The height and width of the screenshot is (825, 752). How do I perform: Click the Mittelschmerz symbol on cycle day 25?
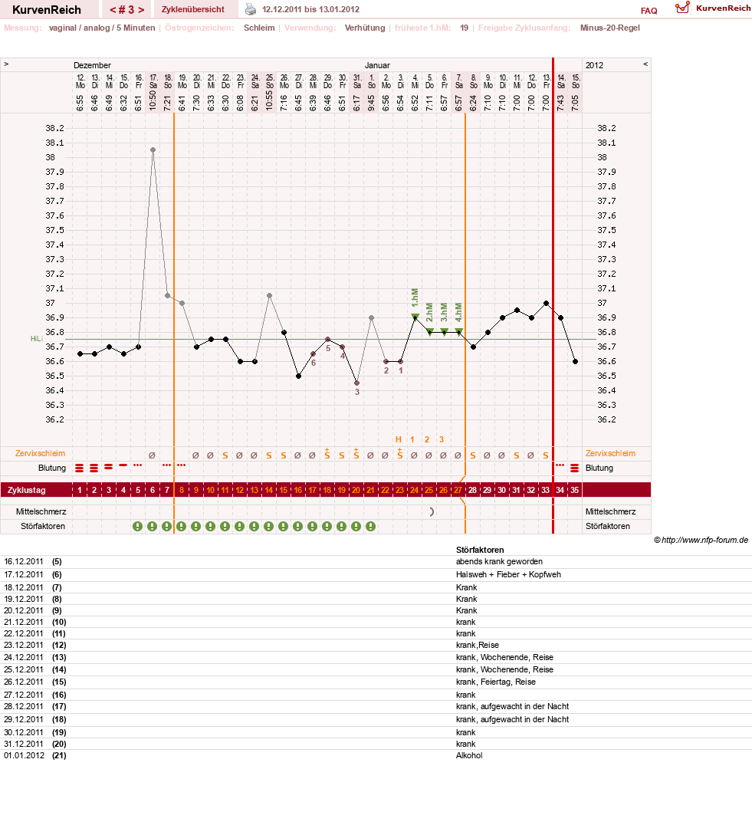(x=432, y=511)
